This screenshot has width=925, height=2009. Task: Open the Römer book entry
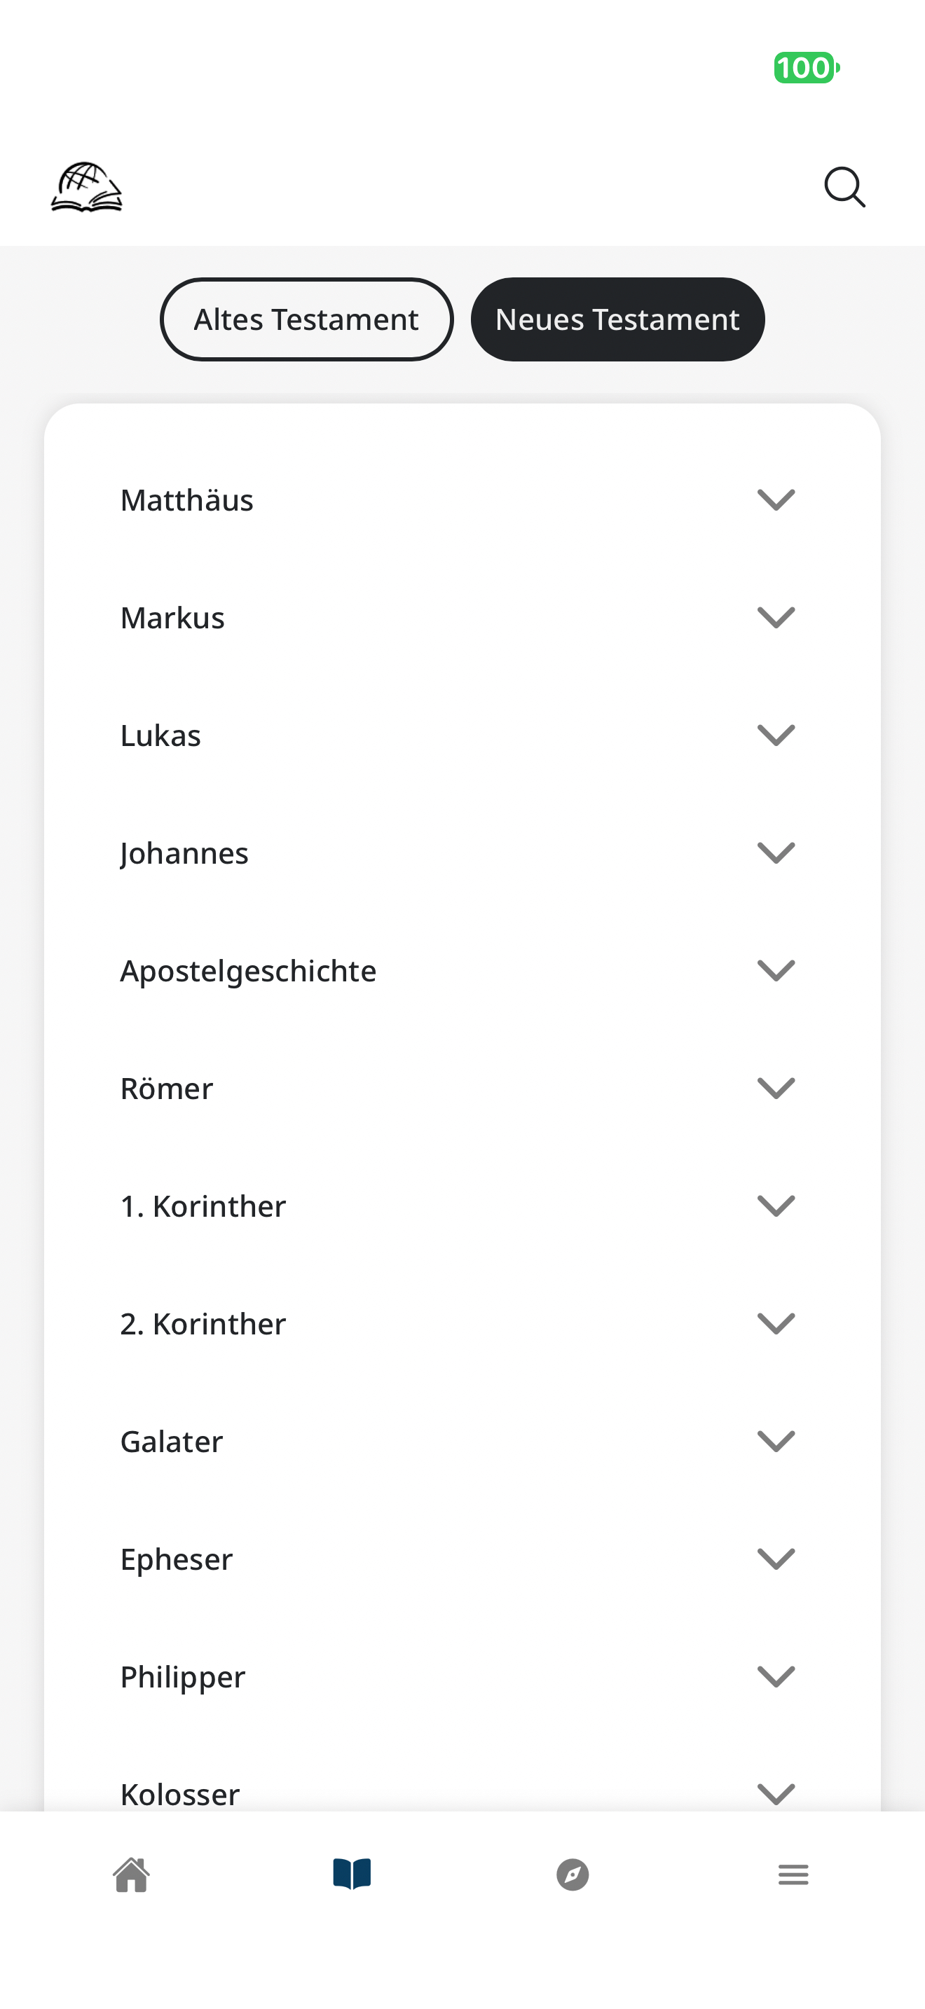pos(463,1089)
